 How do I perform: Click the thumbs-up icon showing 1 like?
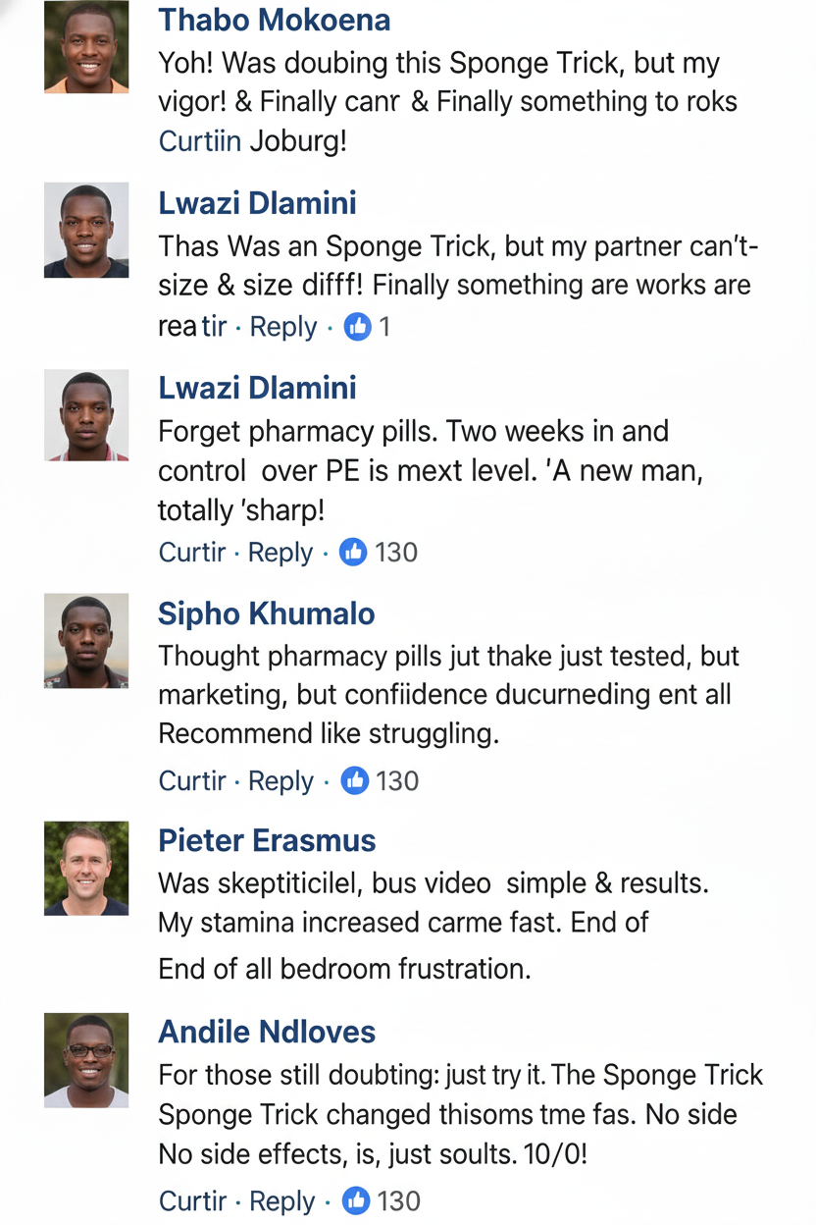358,327
